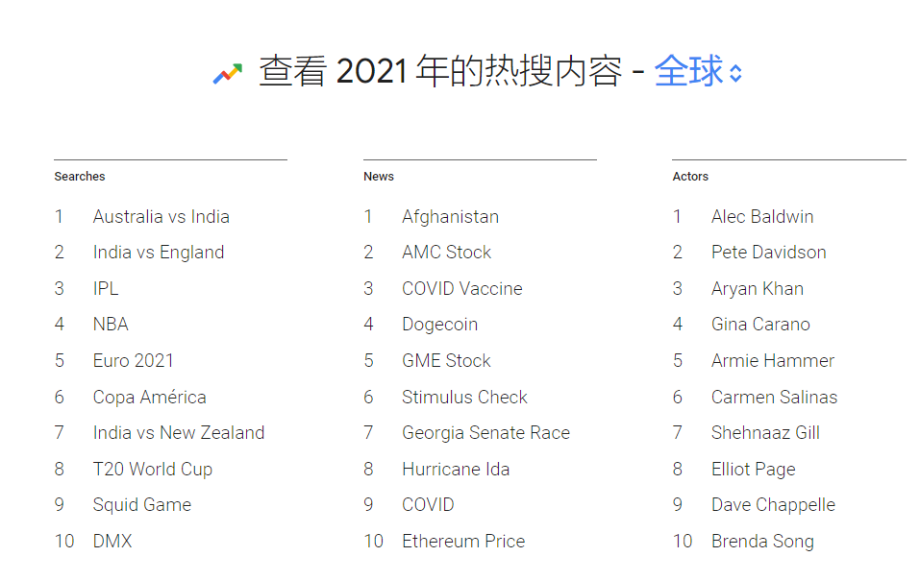The width and height of the screenshot is (920, 581).
Task: Click the region selector up-down arrows
Action: (x=735, y=74)
